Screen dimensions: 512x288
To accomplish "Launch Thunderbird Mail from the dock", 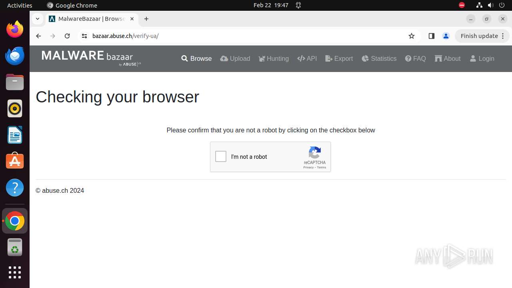I will [x=15, y=56].
